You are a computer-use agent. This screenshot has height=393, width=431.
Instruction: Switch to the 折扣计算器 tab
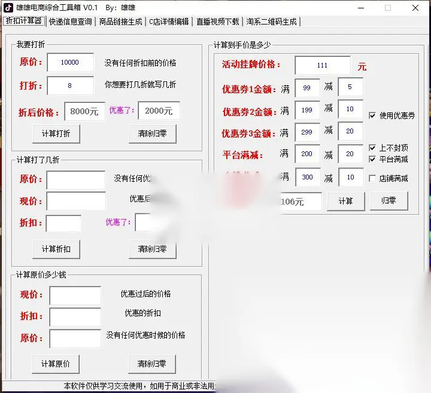point(24,21)
